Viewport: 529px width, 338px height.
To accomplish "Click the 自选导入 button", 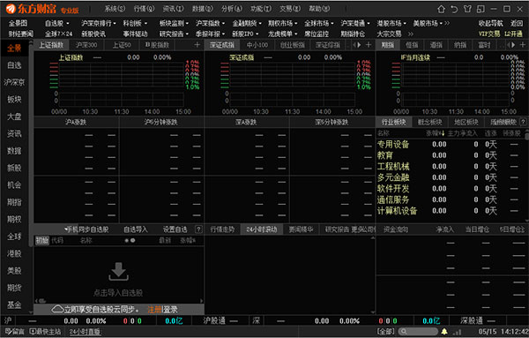I will pos(136,229).
